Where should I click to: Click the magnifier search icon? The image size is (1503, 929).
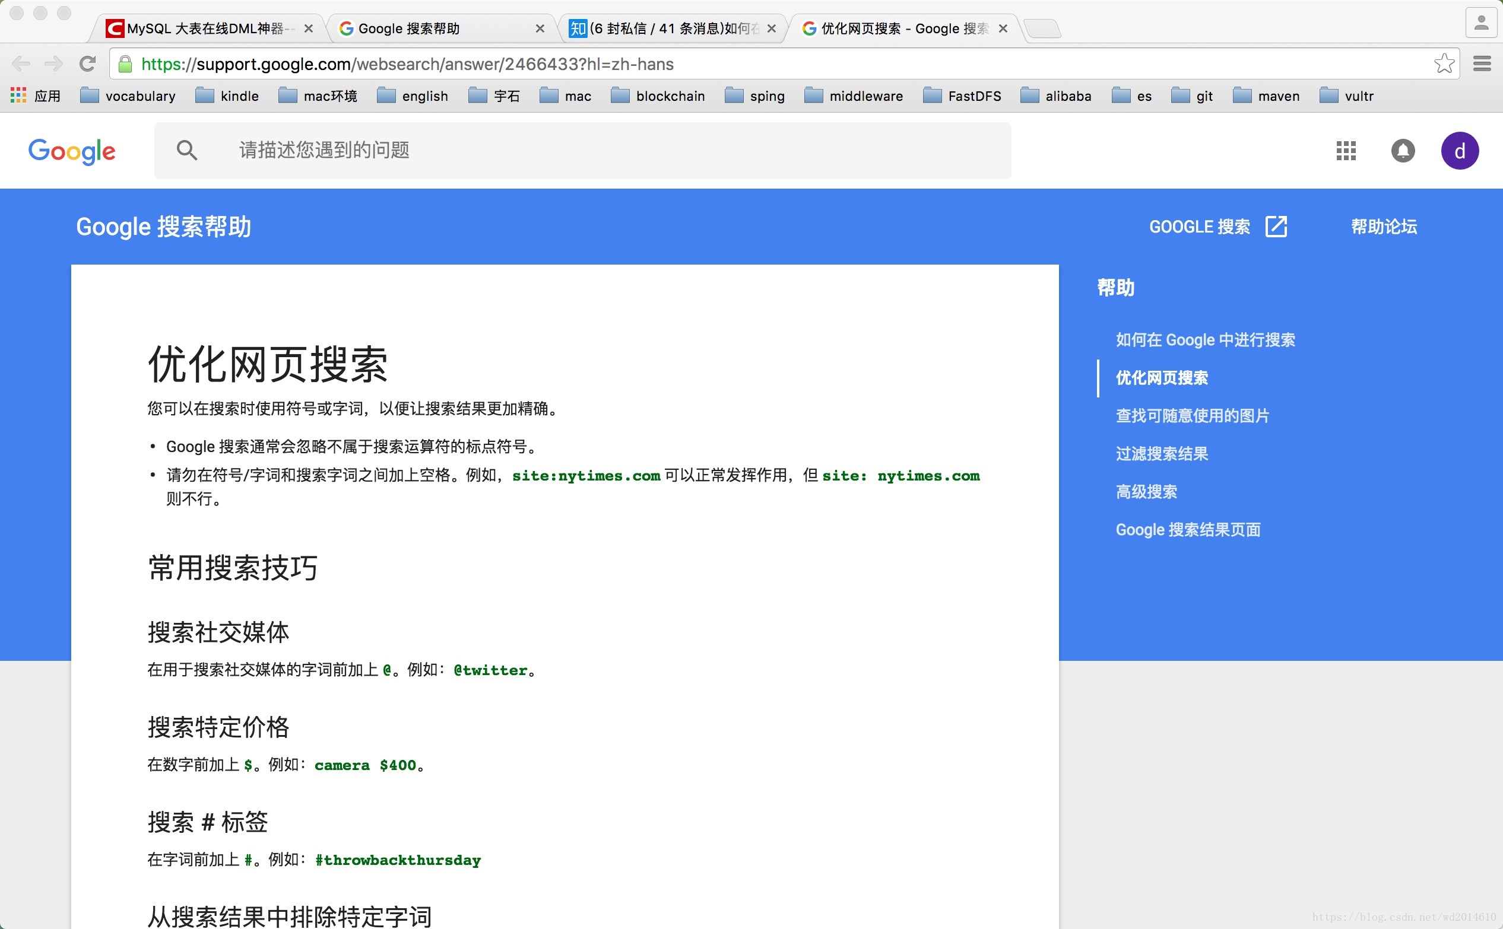point(187,150)
